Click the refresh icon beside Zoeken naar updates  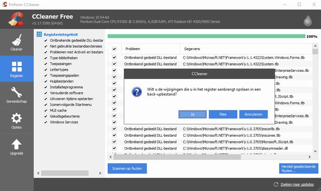tap(276, 184)
